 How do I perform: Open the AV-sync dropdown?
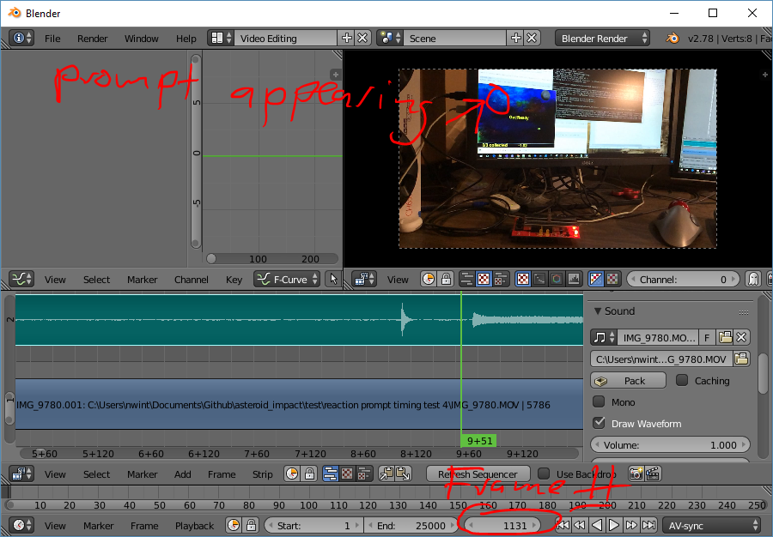click(711, 525)
